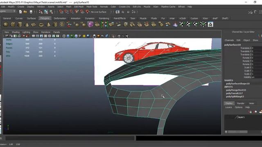Open the Mesh Tools menu
262x147 pixels.
[92, 7]
